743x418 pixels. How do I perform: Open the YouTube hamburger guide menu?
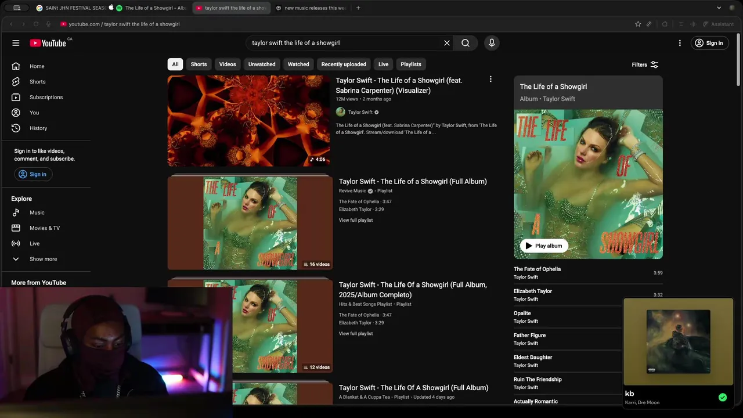[16, 43]
